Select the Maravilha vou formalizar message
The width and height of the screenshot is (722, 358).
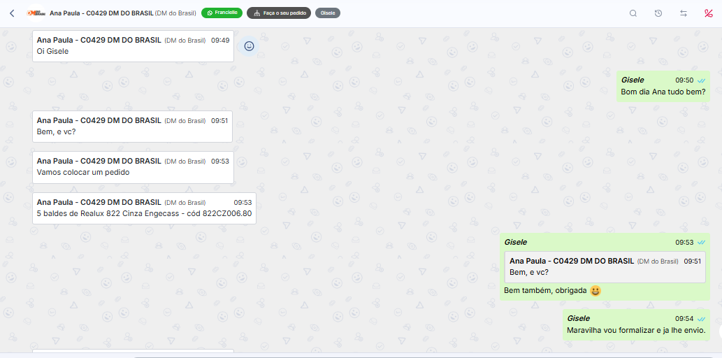[x=636, y=325]
